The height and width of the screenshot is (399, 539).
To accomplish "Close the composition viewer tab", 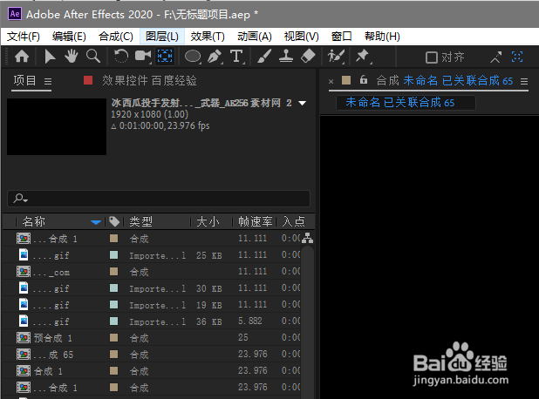I will pos(331,81).
